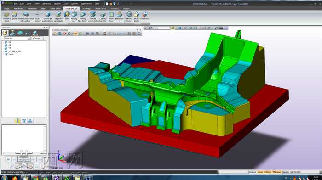The width and height of the screenshot is (322, 180).
Task: Click Parting lines analysis tool
Action: pos(129,17)
